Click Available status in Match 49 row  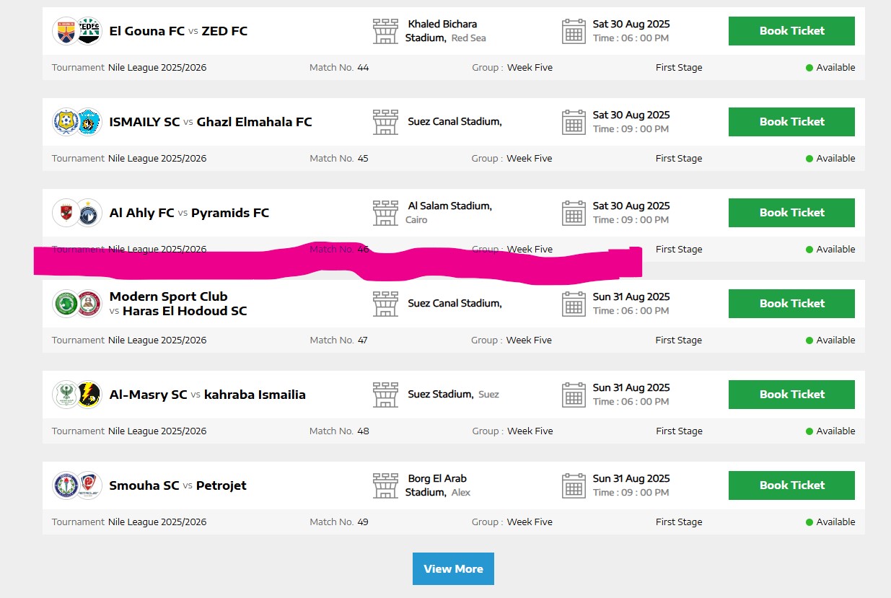pyautogui.click(x=830, y=522)
